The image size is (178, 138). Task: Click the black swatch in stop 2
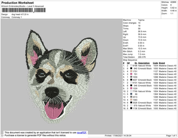[x=131, y=69]
